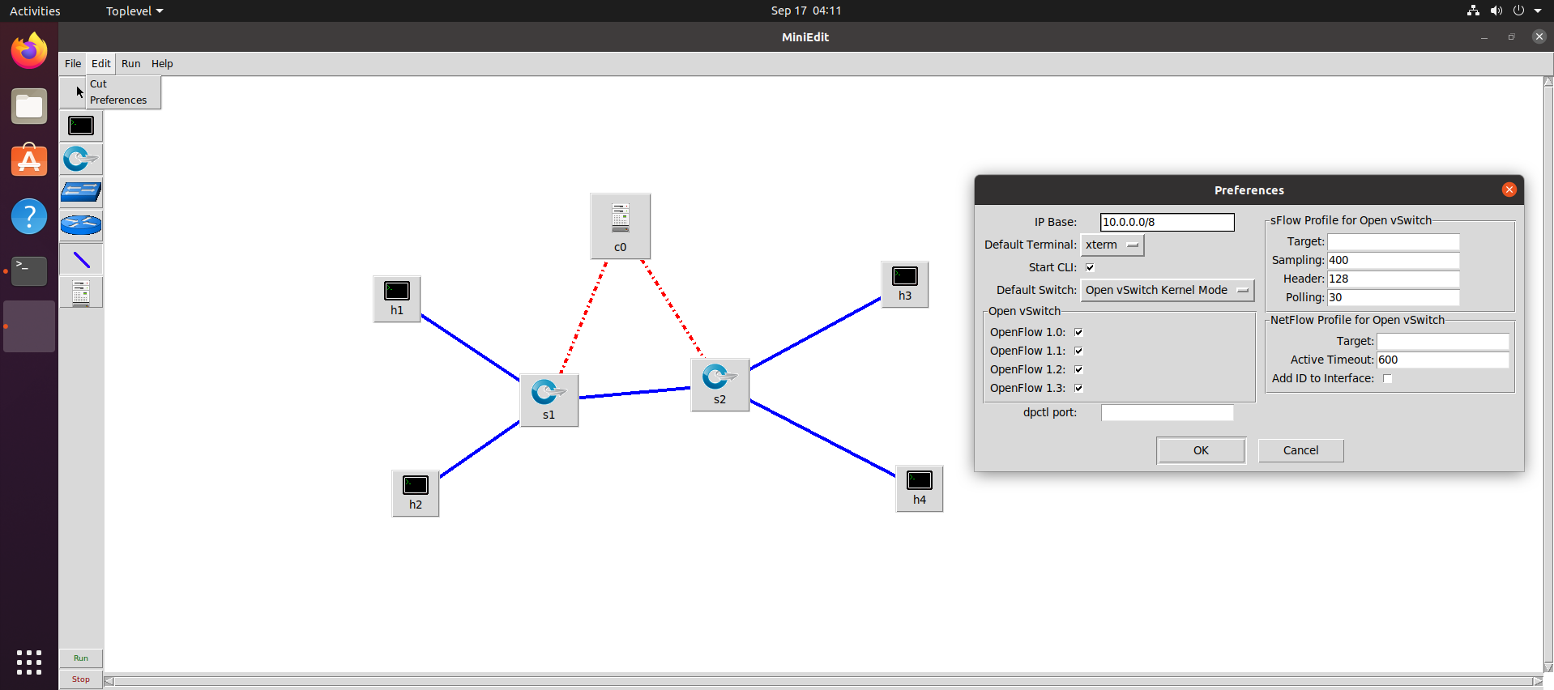Focus the sFlow Polling field
The image size is (1554, 690).
(x=1394, y=297)
